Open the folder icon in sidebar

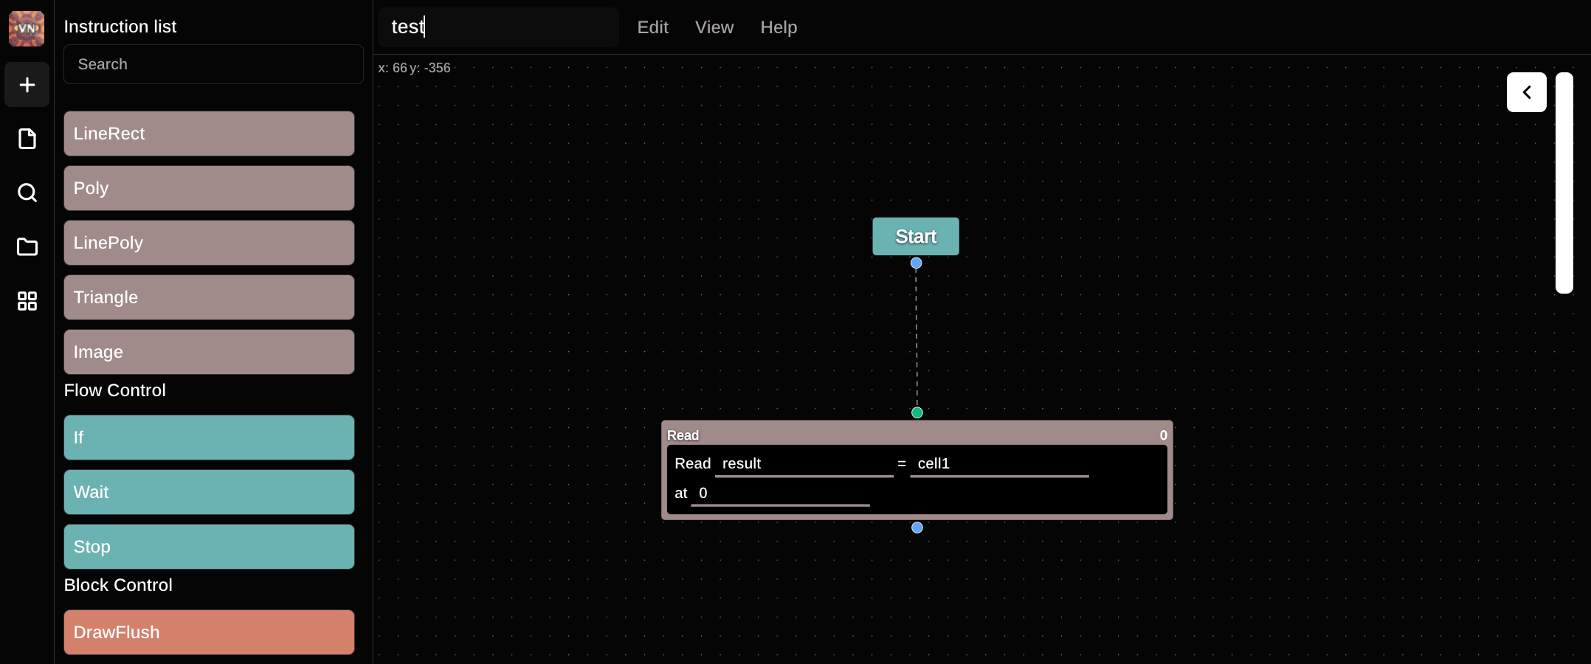(27, 246)
